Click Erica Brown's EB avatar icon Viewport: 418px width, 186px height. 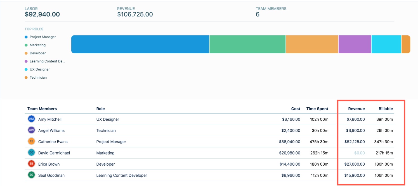pyautogui.click(x=31, y=164)
